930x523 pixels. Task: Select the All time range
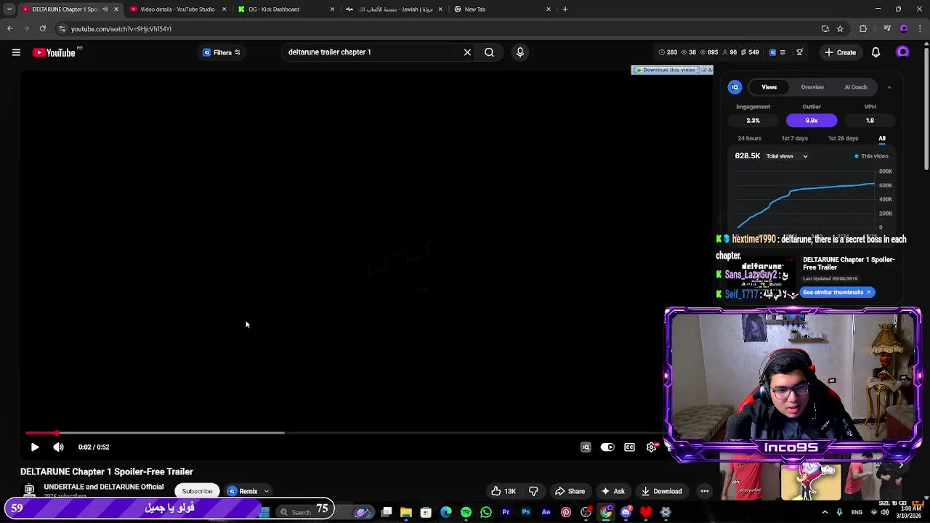tap(882, 139)
